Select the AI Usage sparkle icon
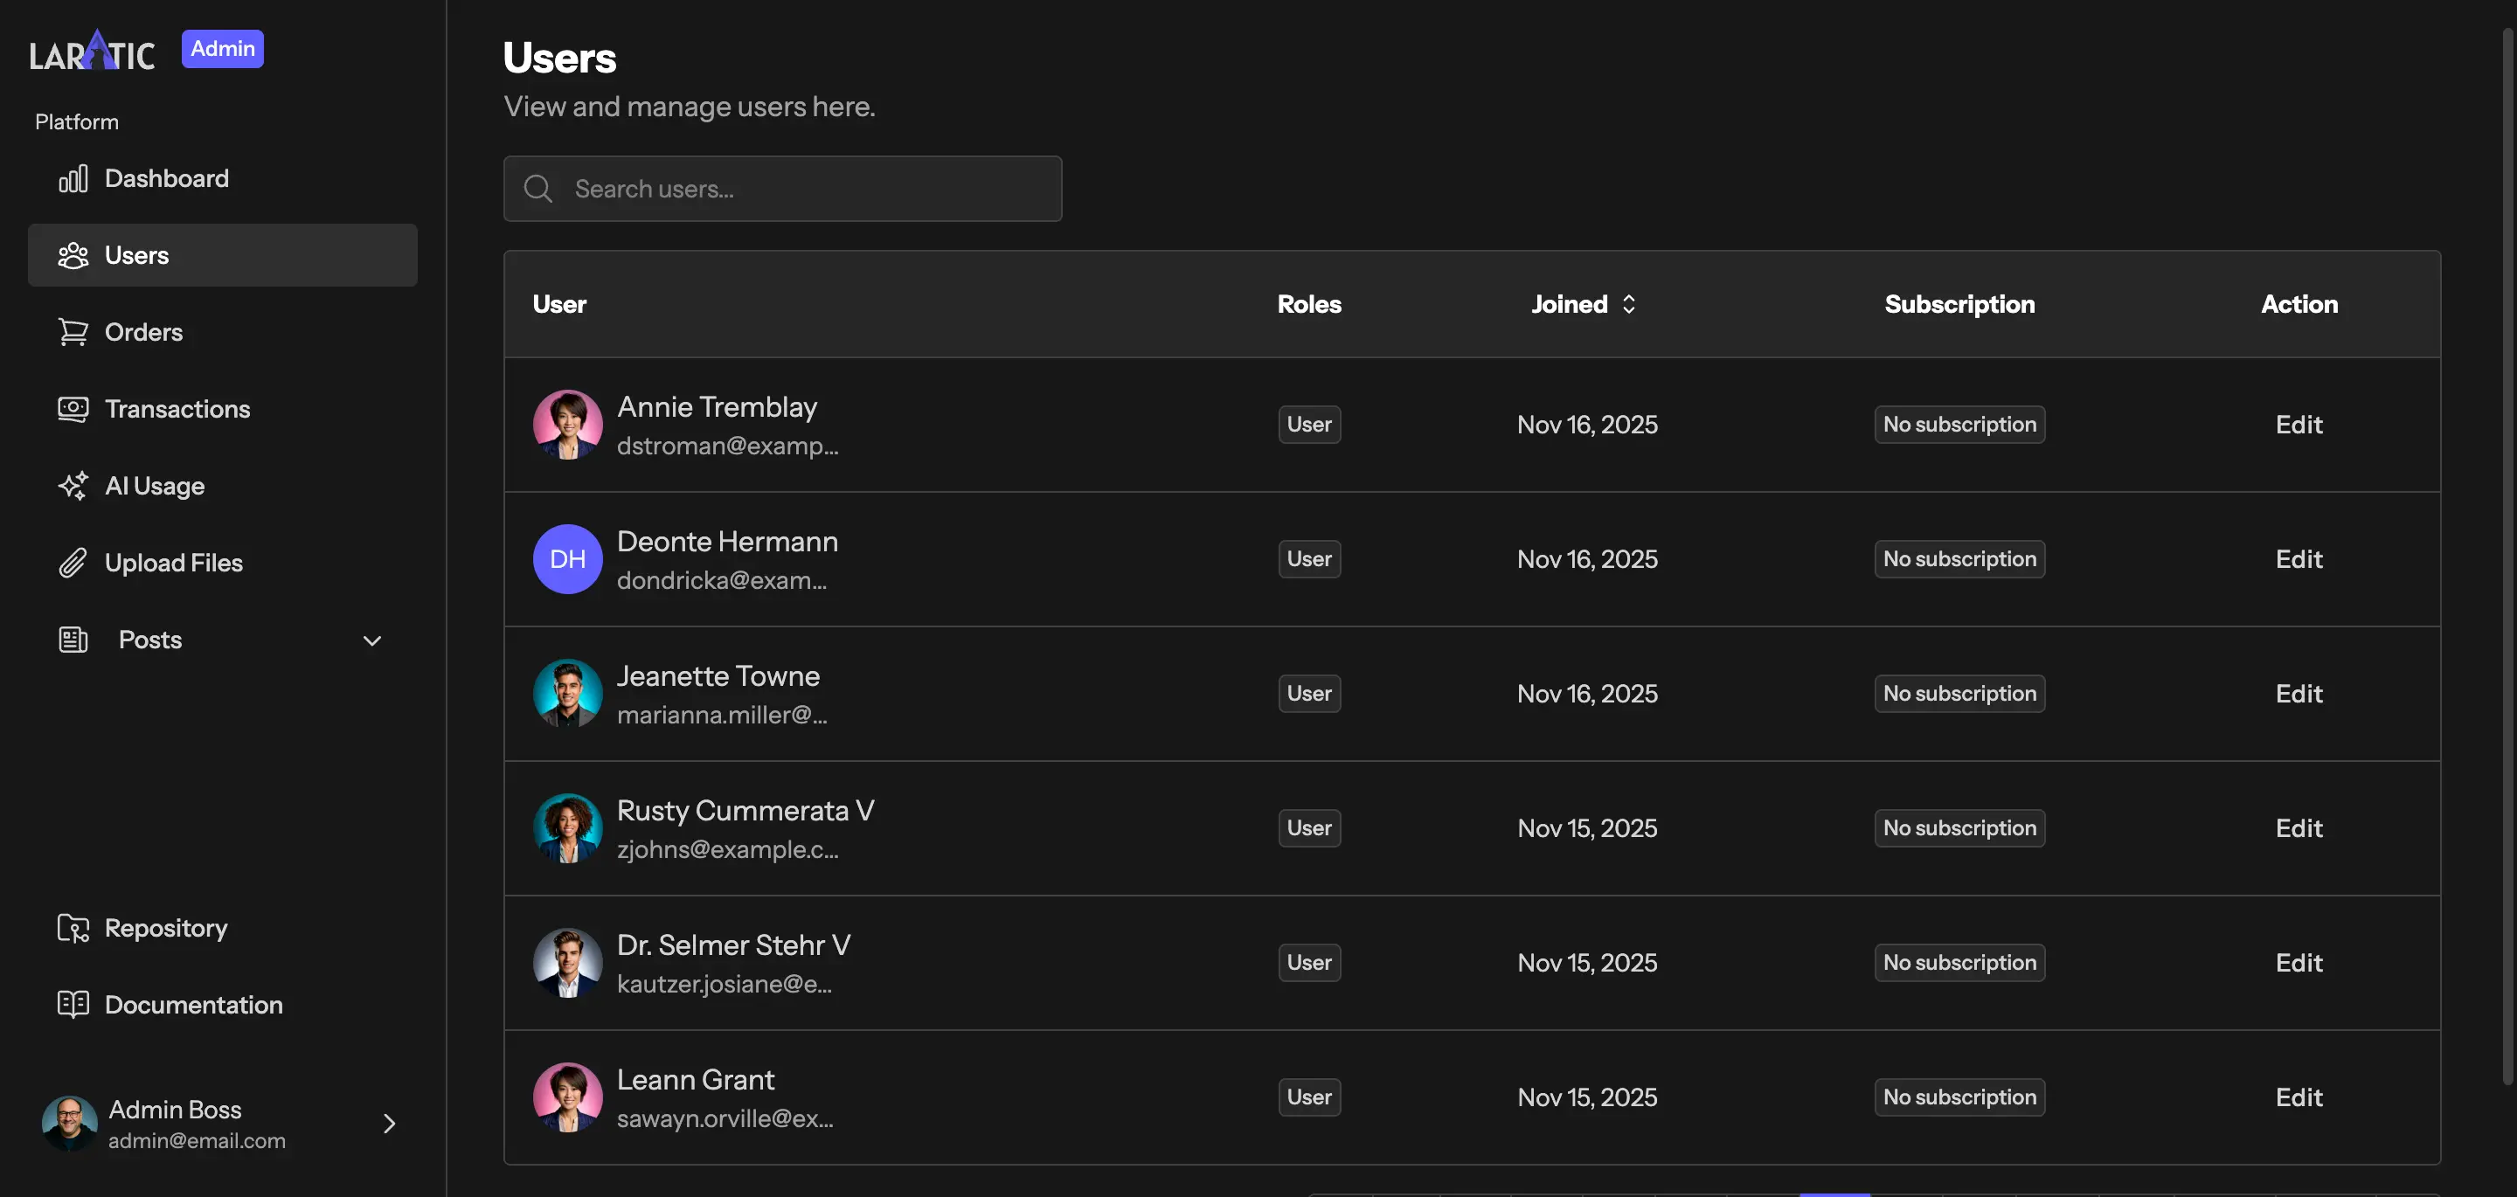 73,486
